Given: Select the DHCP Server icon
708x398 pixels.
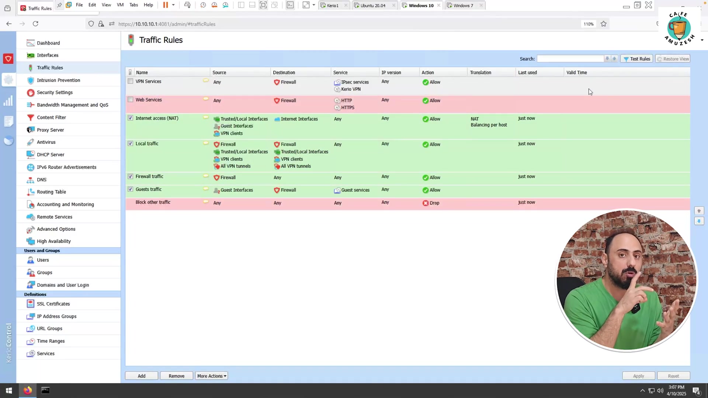Looking at the screenshot, I should (31, 155).
